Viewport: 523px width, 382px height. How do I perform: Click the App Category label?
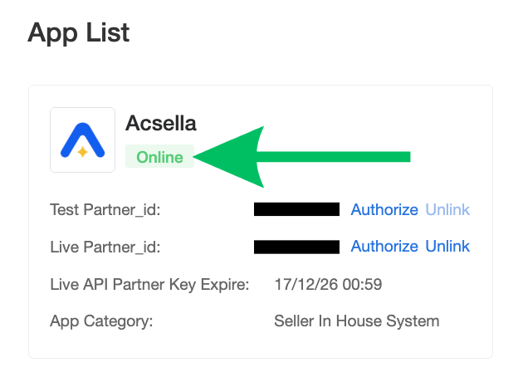(101, 321)
